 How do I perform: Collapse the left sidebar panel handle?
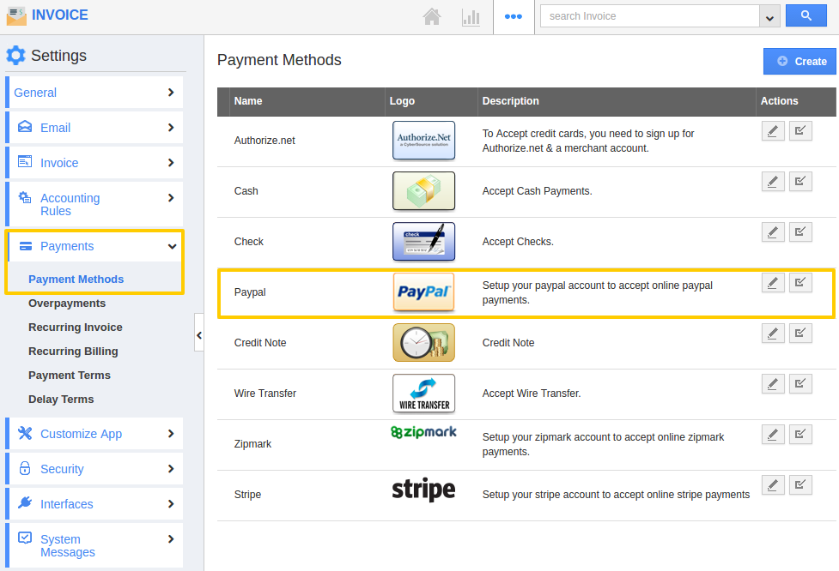[199, 333]
